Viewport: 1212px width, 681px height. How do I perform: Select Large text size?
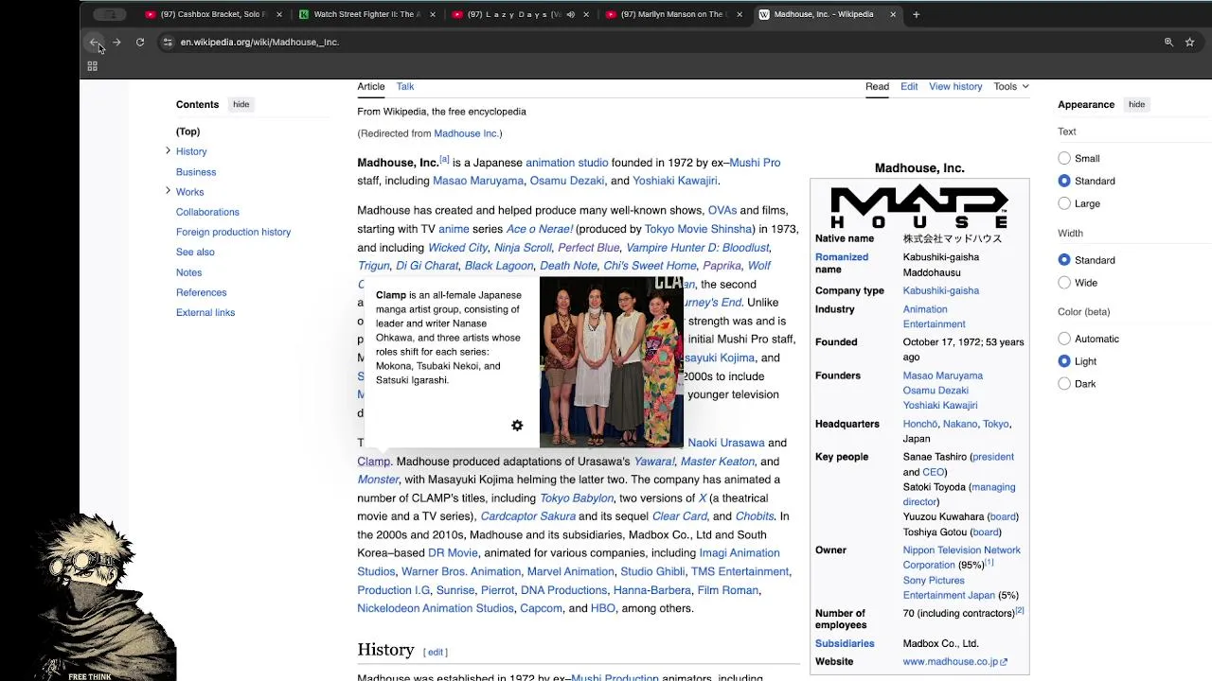1064,203
